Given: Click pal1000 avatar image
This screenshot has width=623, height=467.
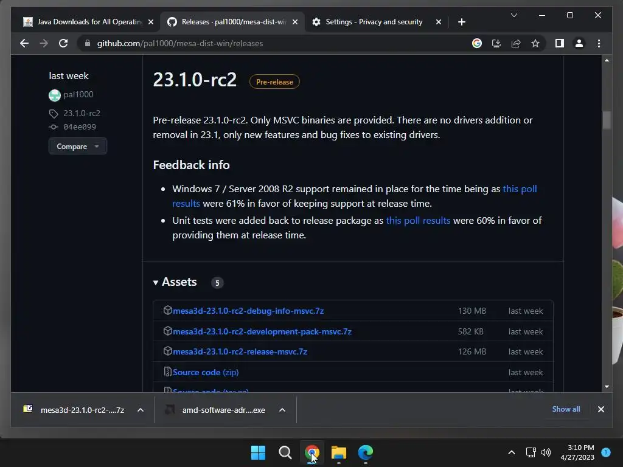Looking at the screenshot, I should 54,95.
